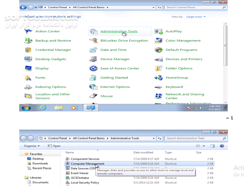Sort by the Date modified column header
Image resolution: width=245 pixels, height=186 pixels.
tap(143, 152)
